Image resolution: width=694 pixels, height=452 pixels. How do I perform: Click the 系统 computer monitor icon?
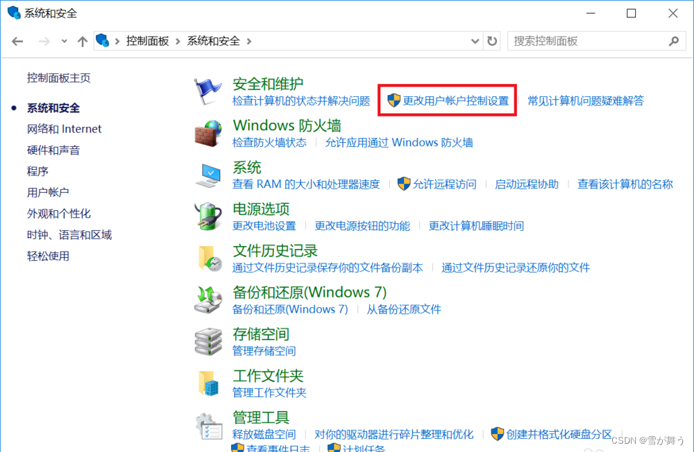coord(208,175)
